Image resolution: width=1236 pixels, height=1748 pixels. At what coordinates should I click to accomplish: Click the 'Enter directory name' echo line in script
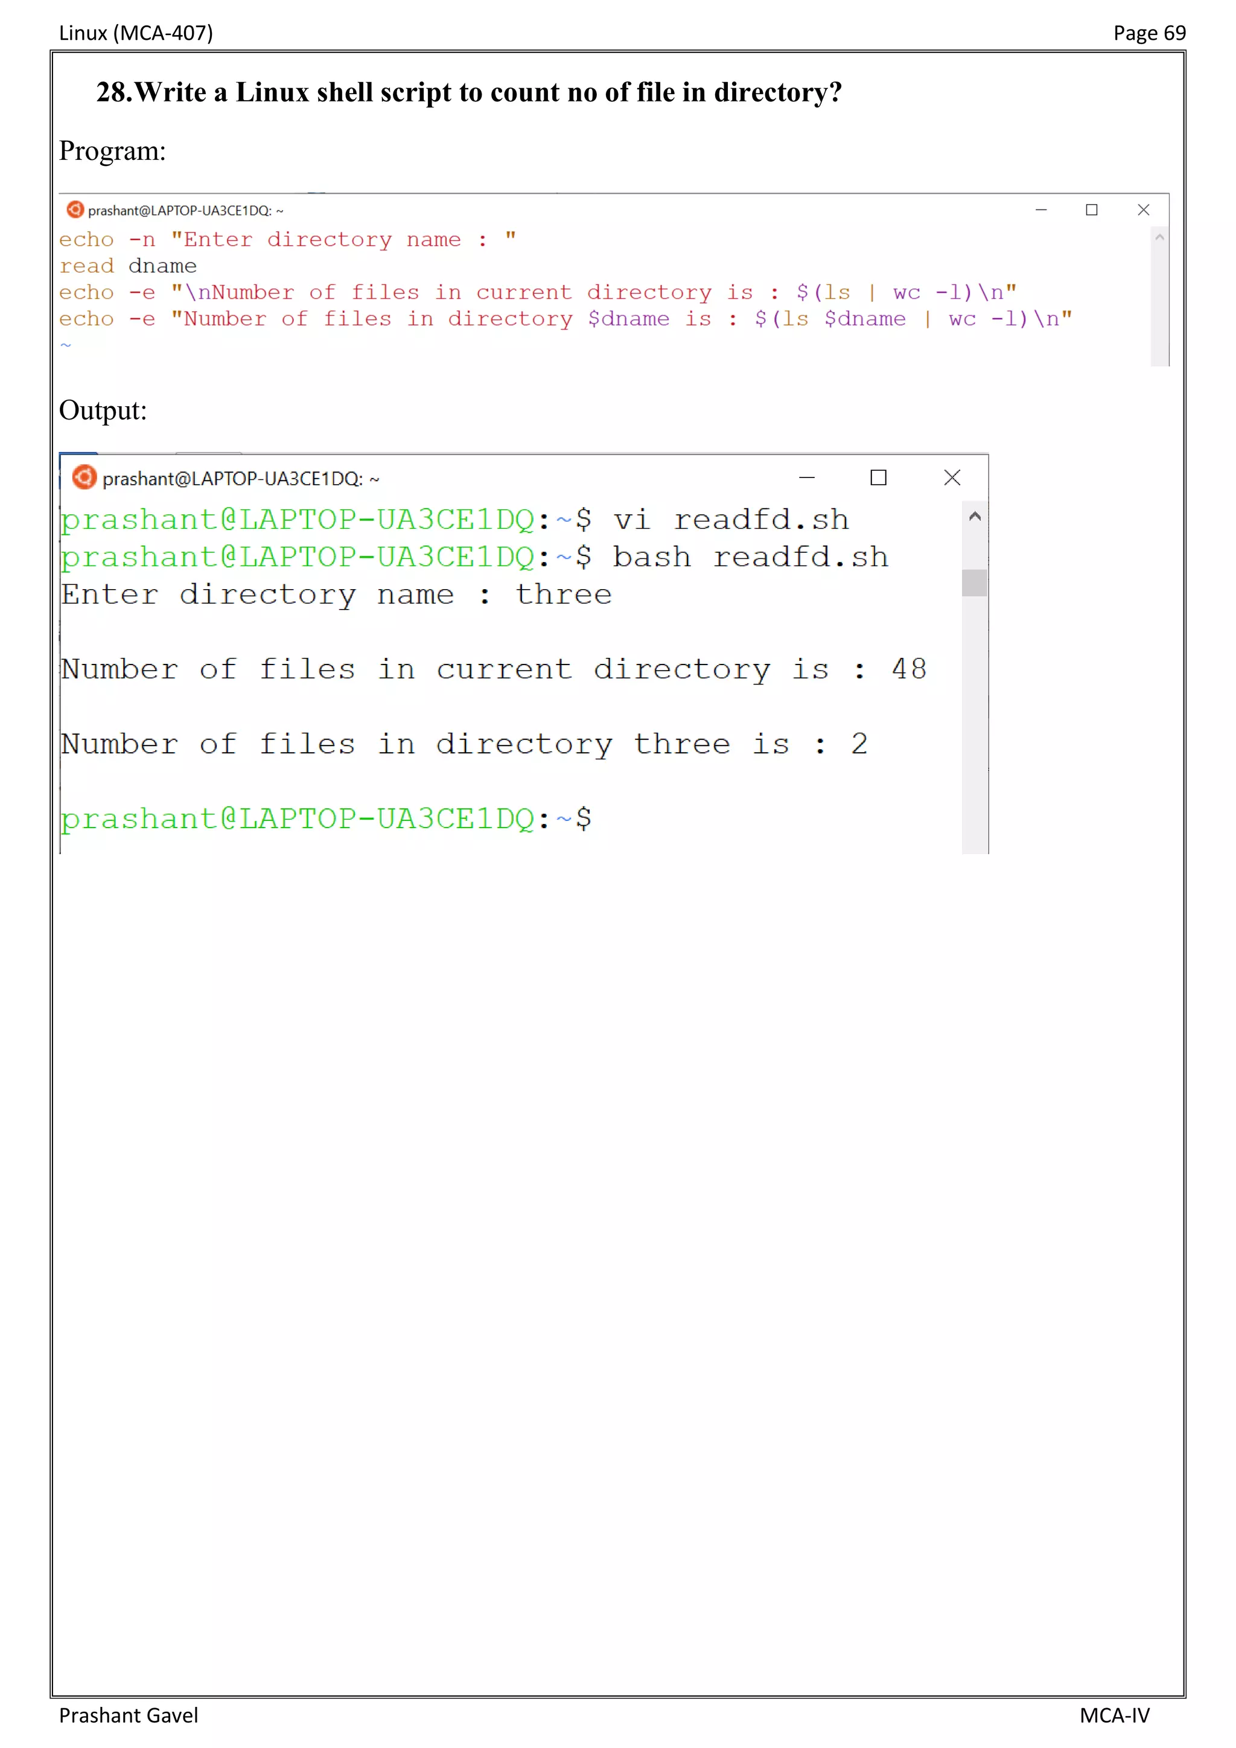coord(288,239)
